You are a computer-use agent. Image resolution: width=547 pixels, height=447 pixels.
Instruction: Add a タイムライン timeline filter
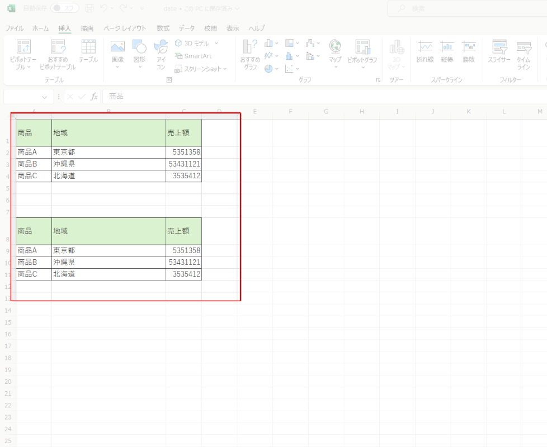(x=524, y=55)
